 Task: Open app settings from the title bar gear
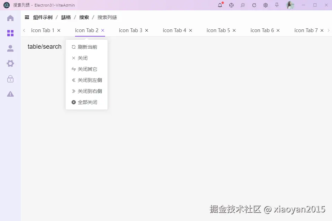coord(266,5)
